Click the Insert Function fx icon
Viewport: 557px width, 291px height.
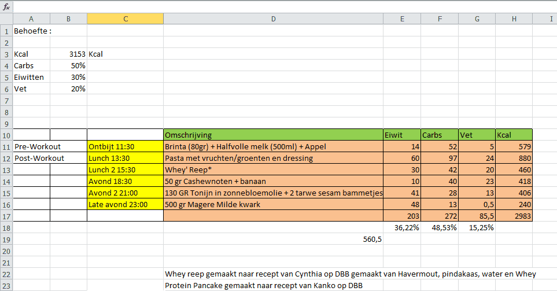[6, 6]
